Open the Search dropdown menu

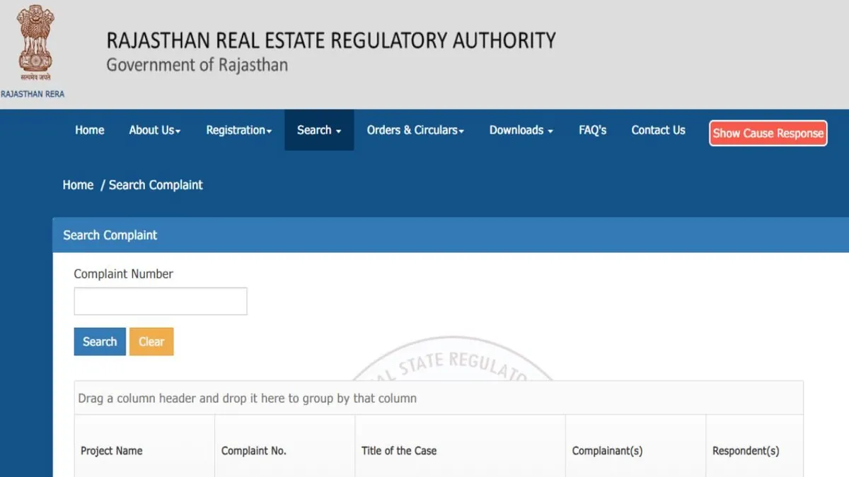click(318, 130)
